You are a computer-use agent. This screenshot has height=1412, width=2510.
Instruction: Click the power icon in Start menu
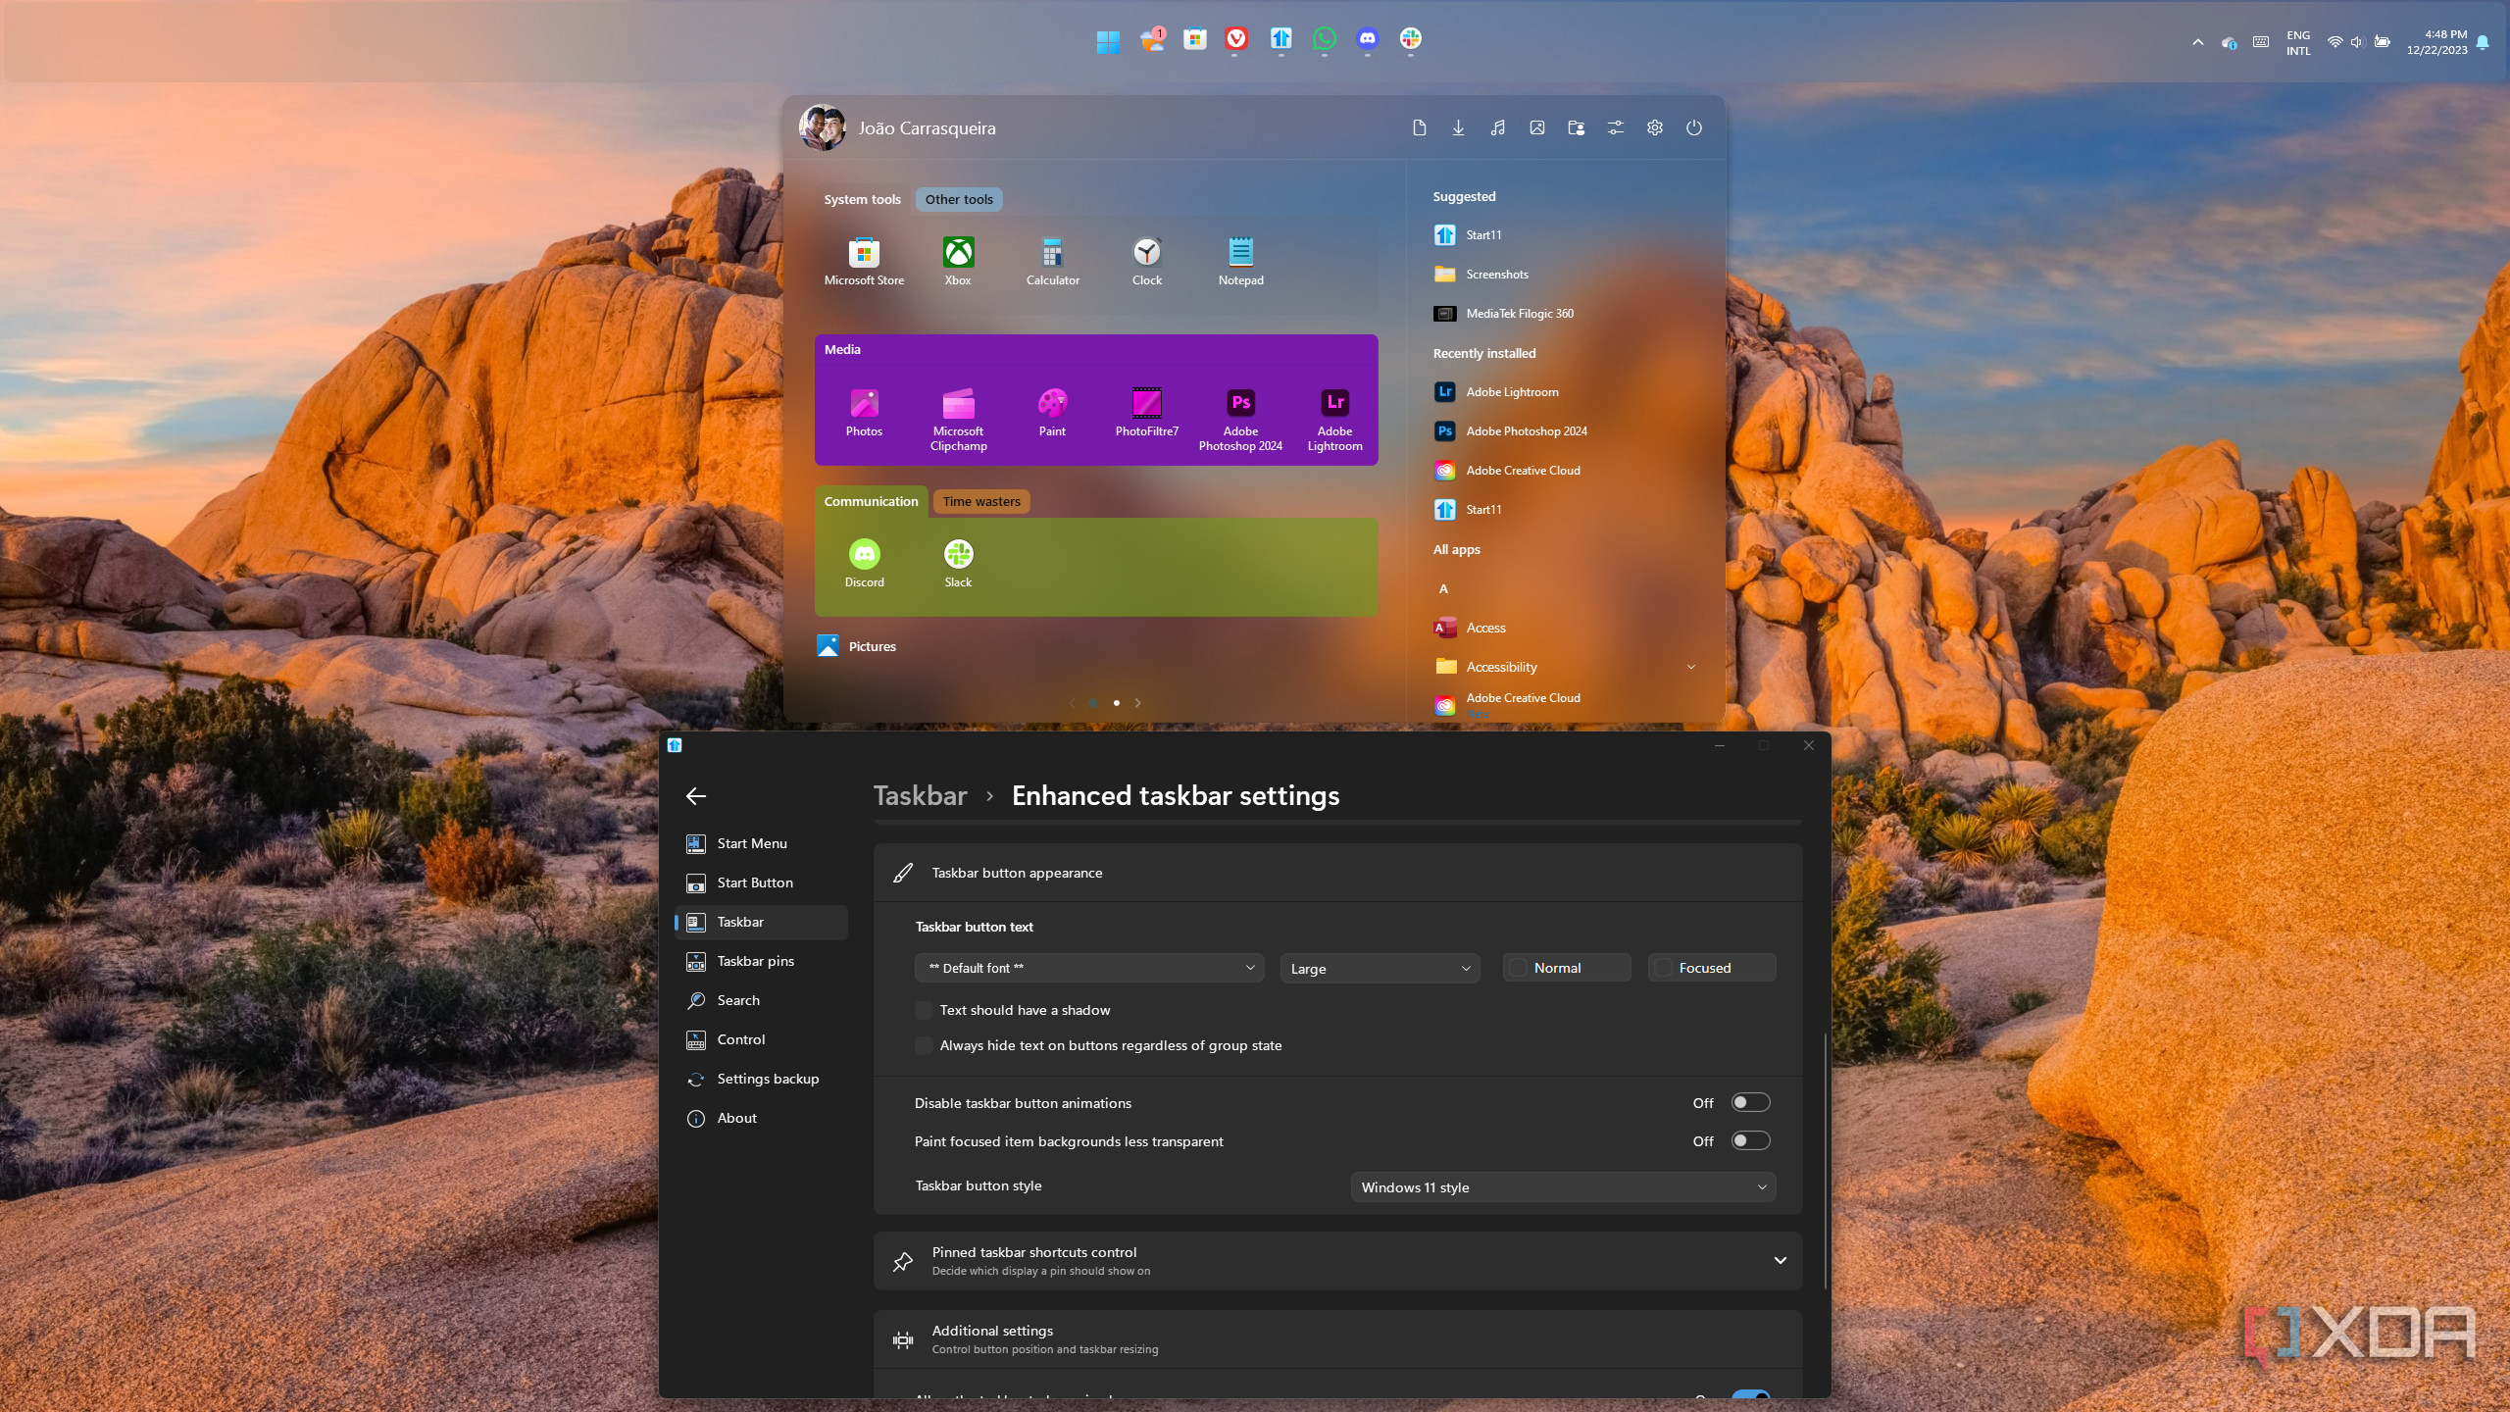1693,127
